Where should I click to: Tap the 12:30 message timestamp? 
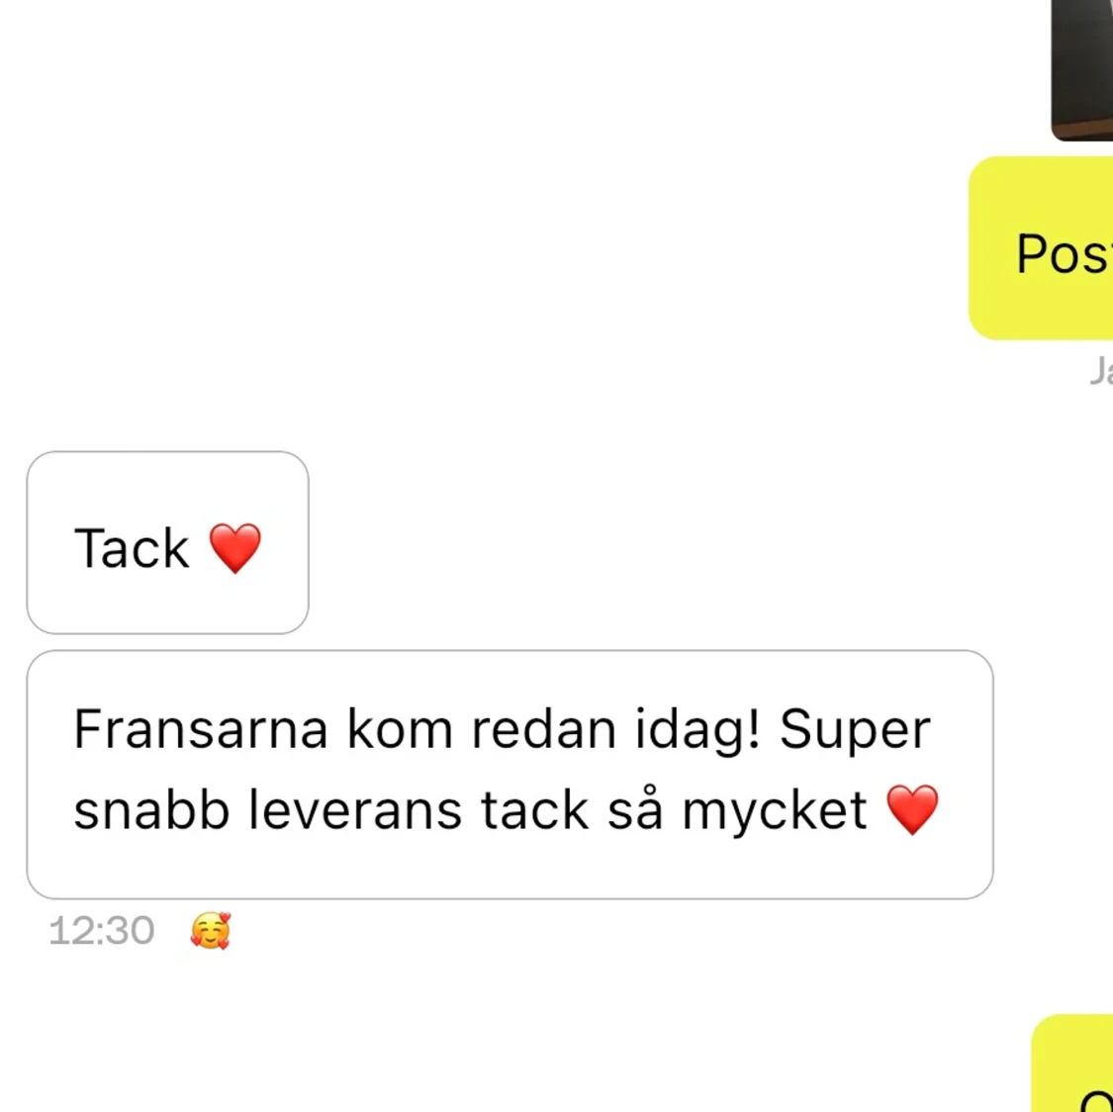click(x=102, y=930)
